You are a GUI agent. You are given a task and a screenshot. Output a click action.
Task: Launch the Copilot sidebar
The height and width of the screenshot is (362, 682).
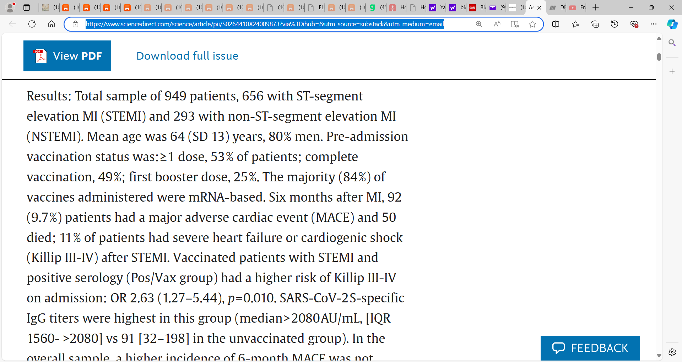(x=672, y=24)
